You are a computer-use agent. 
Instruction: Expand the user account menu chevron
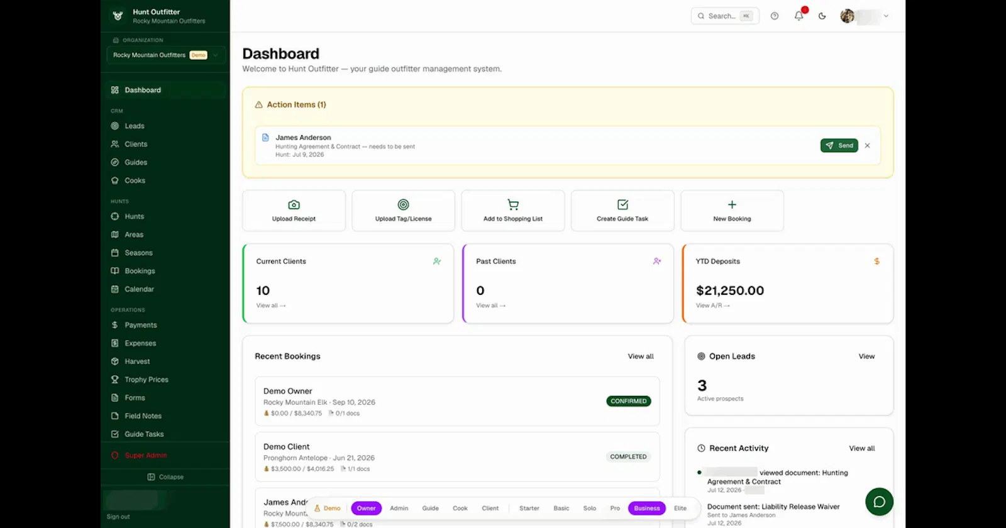click(886, 16)
